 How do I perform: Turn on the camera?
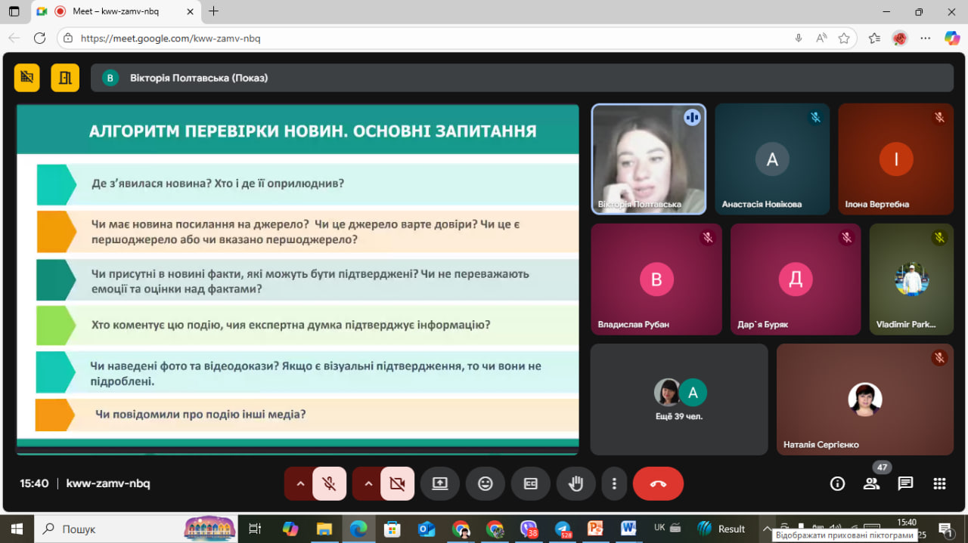(x=397, y=484)
